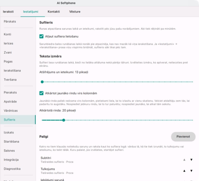
Task: Open Izskats settings section
Action: [18, 132]
